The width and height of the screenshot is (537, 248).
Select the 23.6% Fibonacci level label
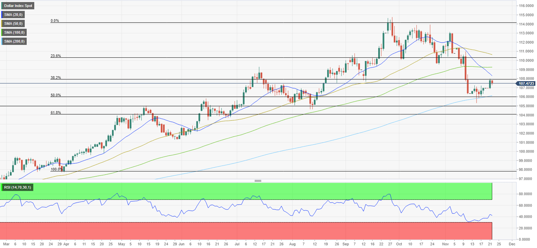pyautogui.click(x=56, y=56)
